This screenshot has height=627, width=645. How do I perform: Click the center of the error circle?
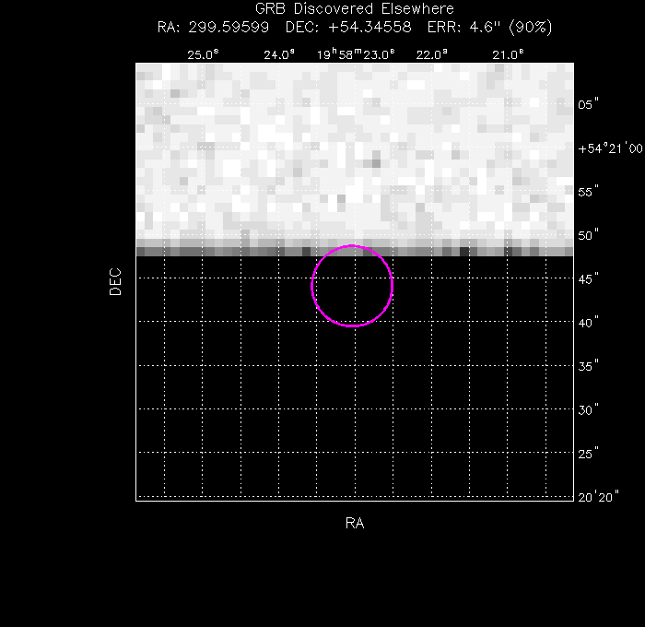[x=353, y=286]
